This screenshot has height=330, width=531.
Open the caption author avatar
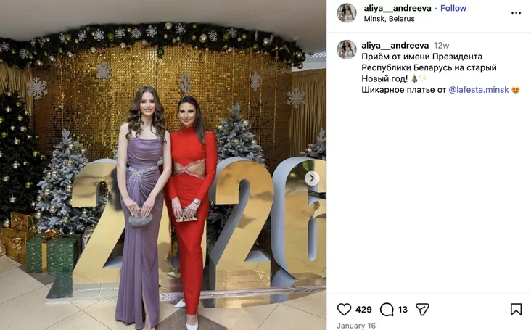(347, 49)
